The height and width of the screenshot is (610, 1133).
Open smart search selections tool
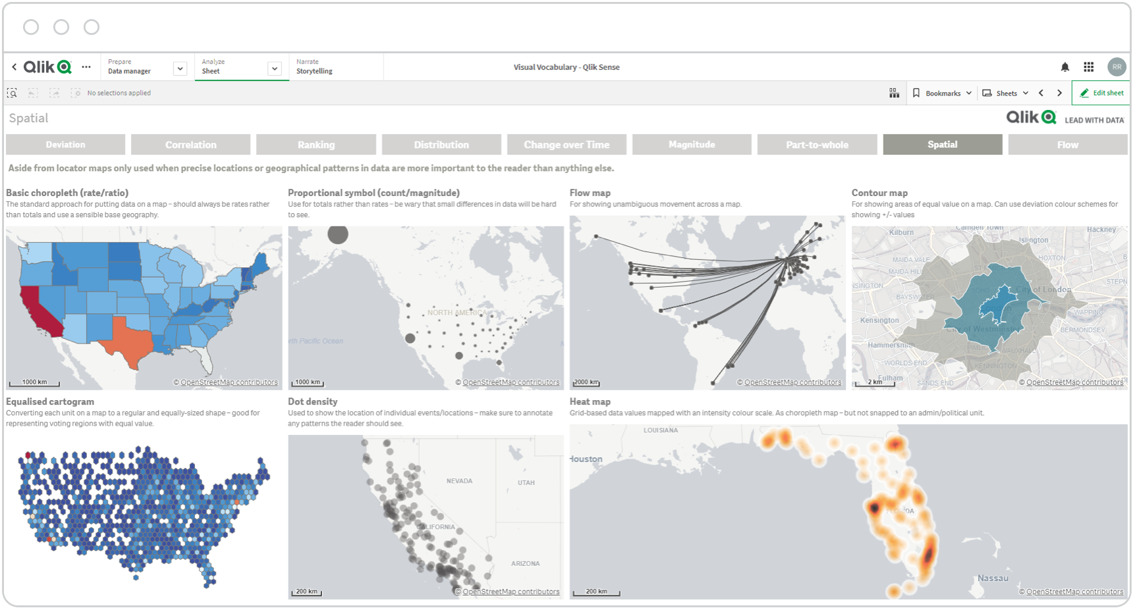[x=12, y=93]
